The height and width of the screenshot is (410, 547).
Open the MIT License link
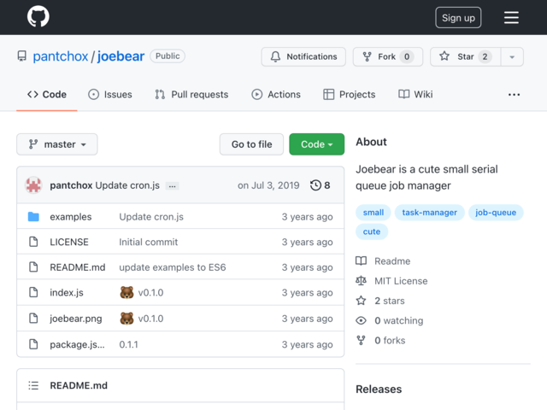pos(391,281)
